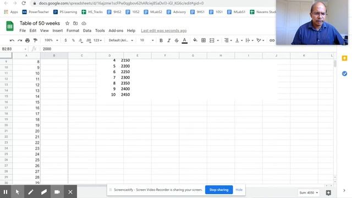
Task: Click the Google Sheets home icon
Action: (x=10, y=26)
